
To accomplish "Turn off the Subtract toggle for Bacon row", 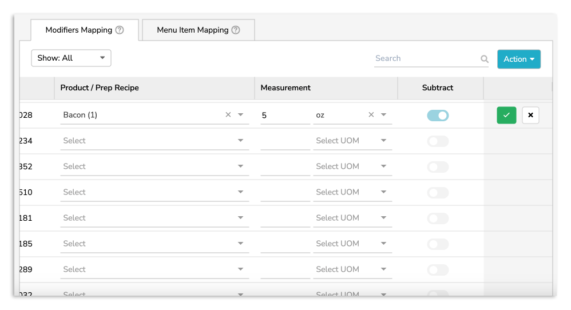I will pyautogui.click(x=438, y=116).
